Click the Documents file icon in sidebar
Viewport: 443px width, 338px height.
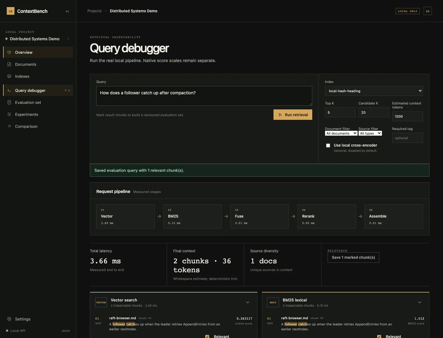click(x=9, y=64)
